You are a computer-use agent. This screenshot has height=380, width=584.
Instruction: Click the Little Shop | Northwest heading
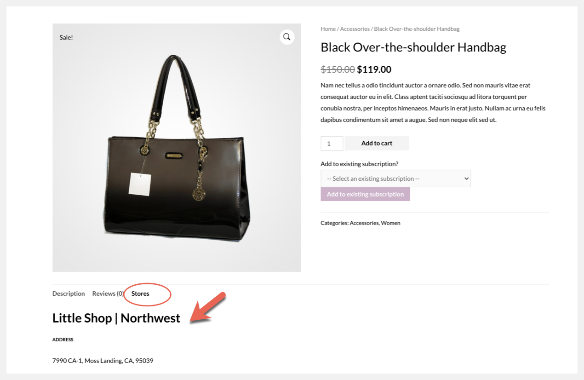[116, 318]
